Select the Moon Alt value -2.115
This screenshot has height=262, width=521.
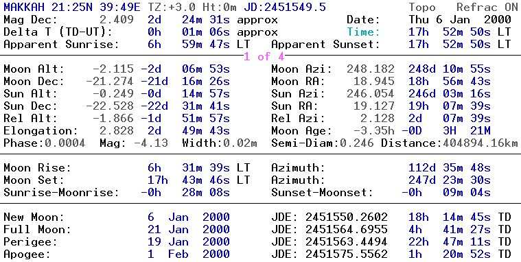pos(113,69)
